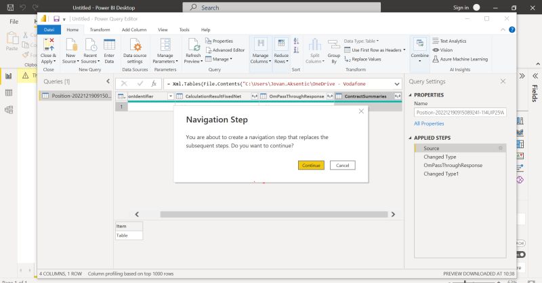Switch to Power BI Model view icon
Image resolution: width=542 pixels, height=283 pixels.
(x=9, y=110)
